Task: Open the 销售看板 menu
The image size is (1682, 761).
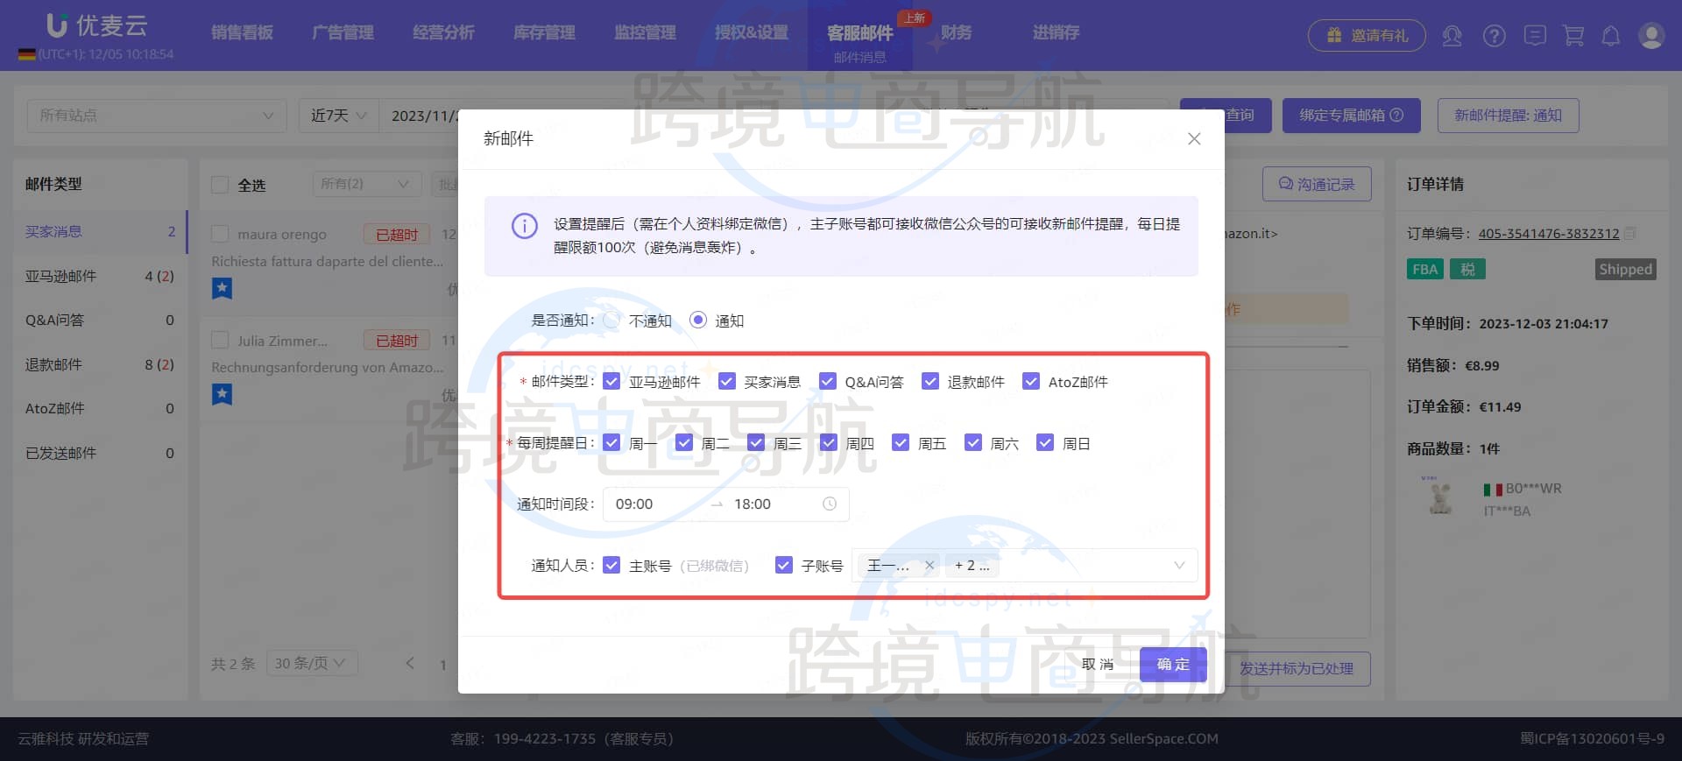Action: point(242,32)
